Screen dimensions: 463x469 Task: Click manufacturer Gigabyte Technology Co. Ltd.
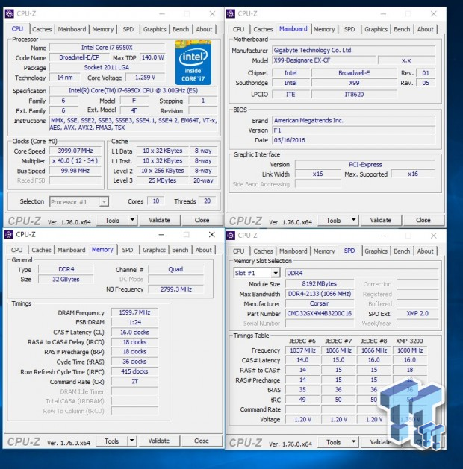click(x=353, y=50)
